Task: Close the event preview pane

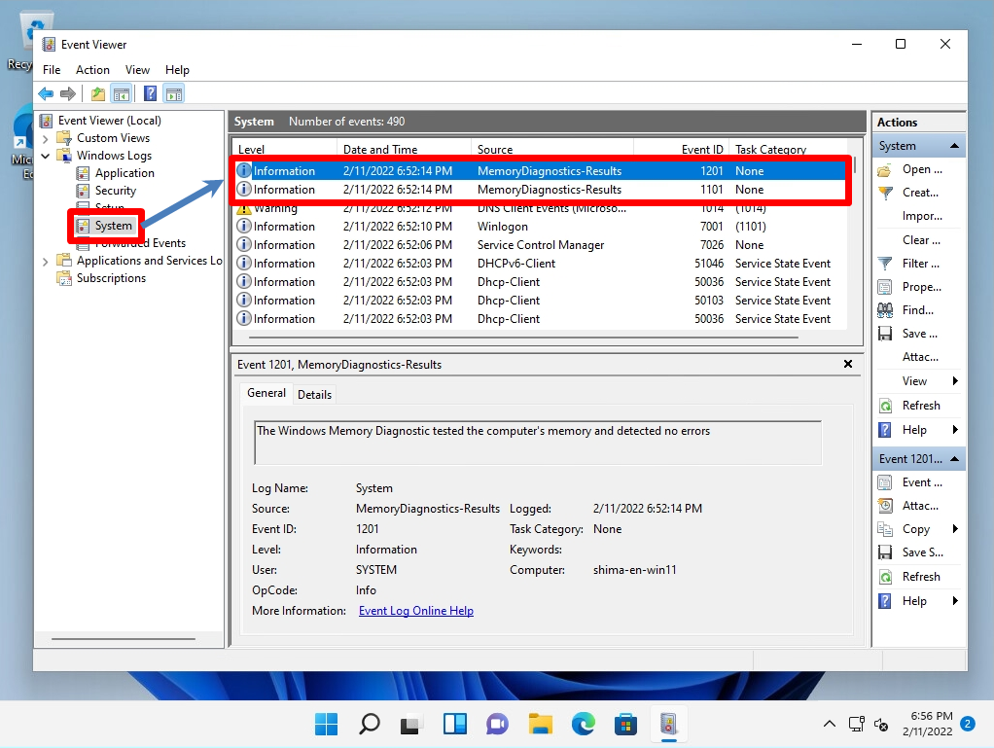Action: (847, 364)
